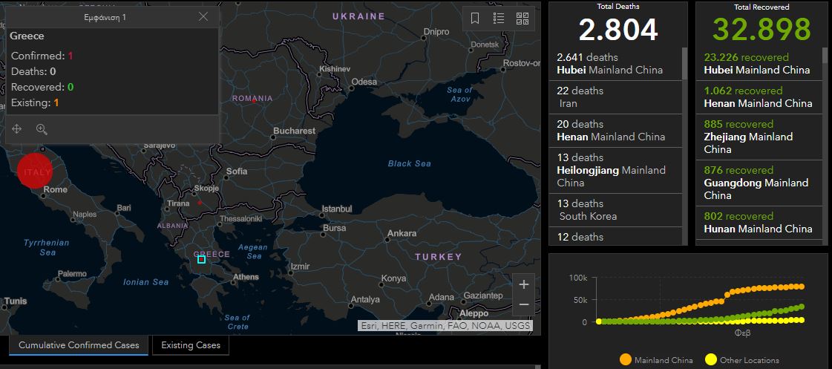Screen dimensions: 832x369
Task: Toggle Other Locations series in chart legend
Action: [741, 360]
